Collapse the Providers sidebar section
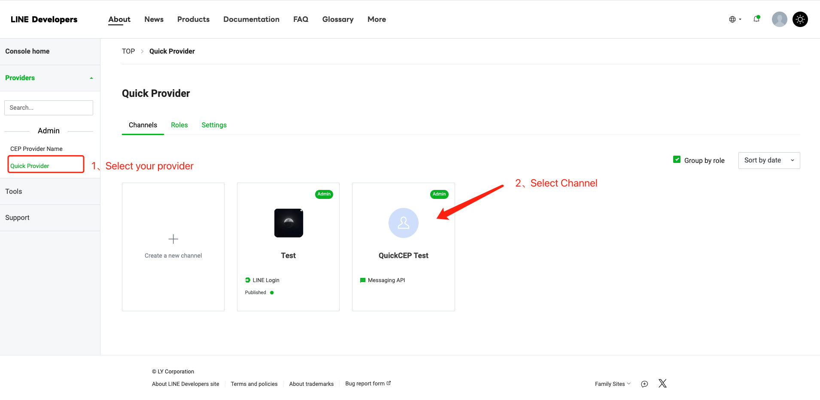 [50, 78]
